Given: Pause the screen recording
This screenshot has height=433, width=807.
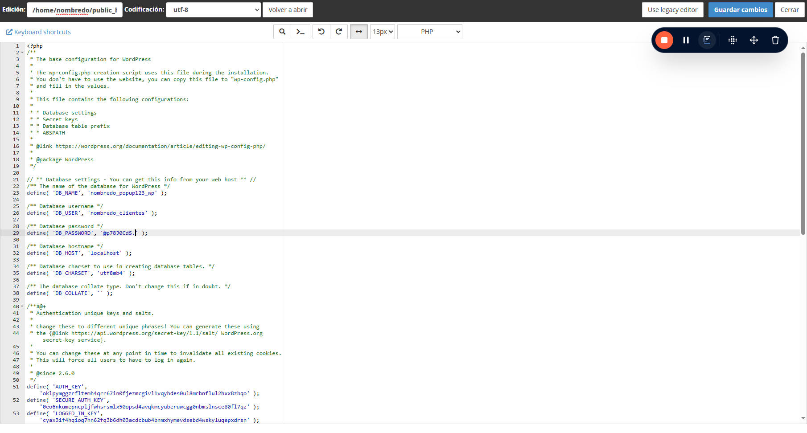Looking at the screenshot, I should [686, 40].
